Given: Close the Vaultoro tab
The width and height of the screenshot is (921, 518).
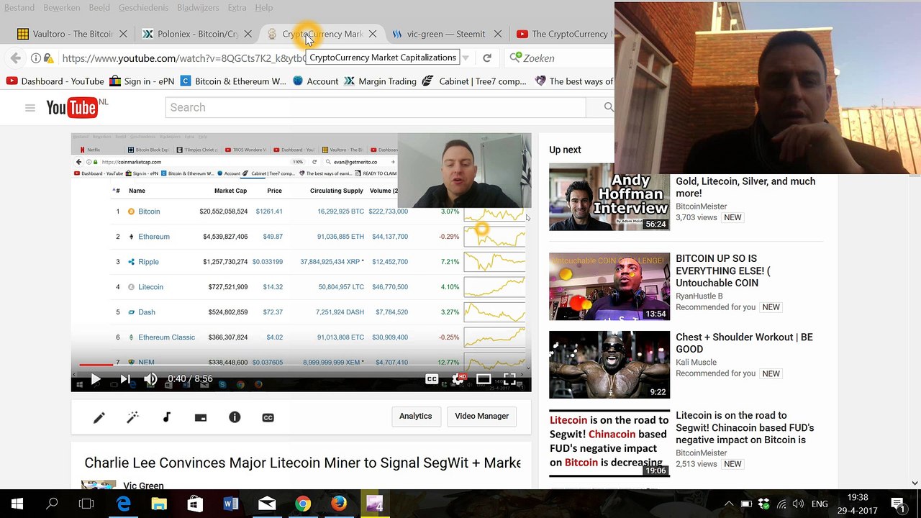Looking at the screenshot, I should [x=123, y=34].
